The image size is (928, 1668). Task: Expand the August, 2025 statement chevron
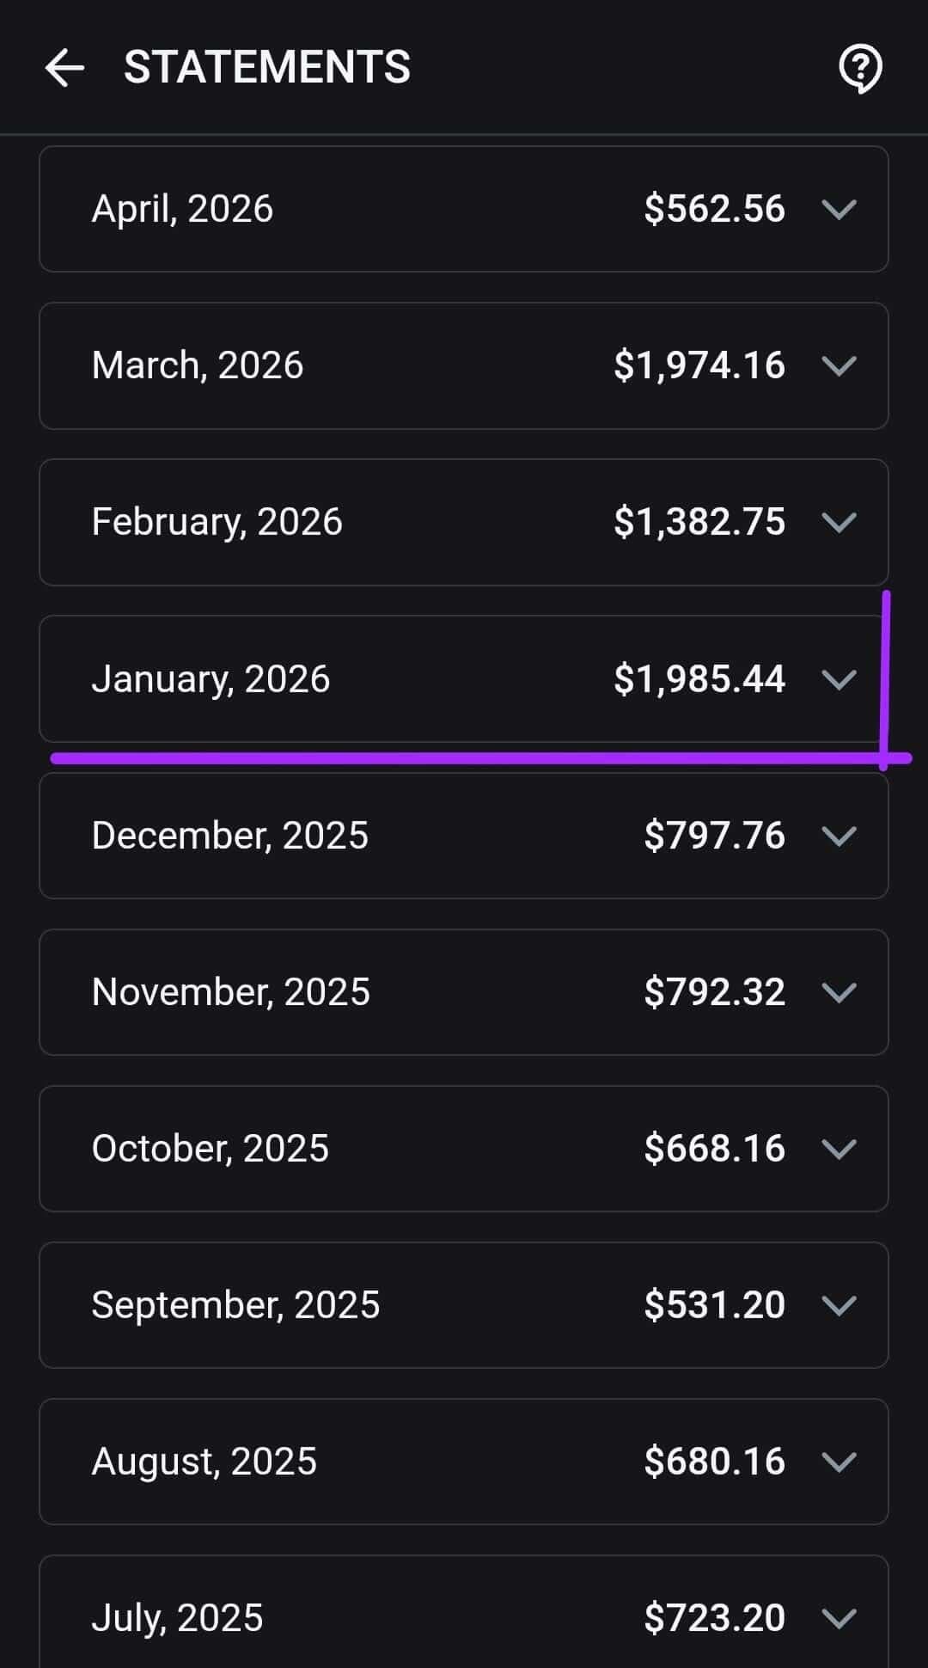(x=839, y=1462)
